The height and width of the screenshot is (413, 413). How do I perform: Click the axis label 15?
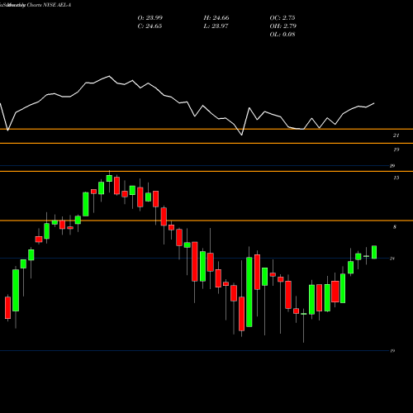(396, 178)
